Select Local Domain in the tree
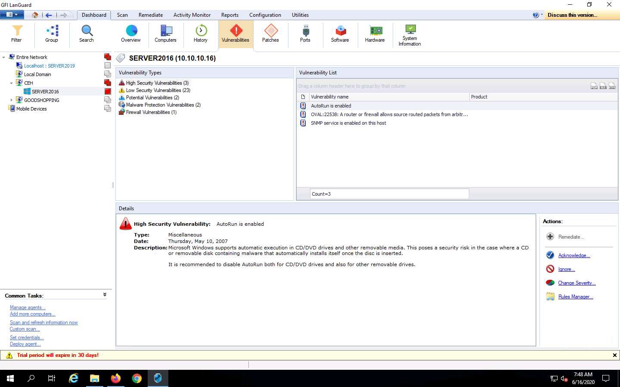Screen dimensions: 620x387 [x=37, y=74]
